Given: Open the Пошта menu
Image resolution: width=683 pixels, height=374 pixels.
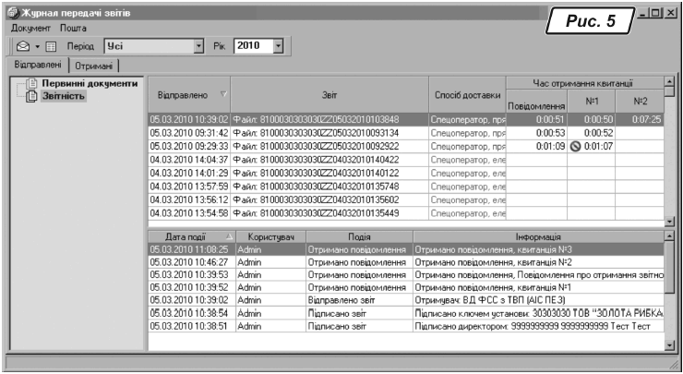Looking at the screenshot, I should [75, 29].
